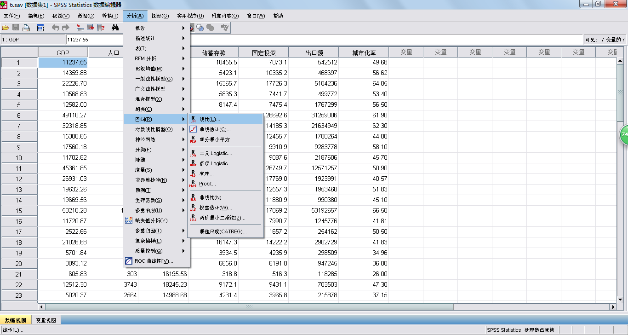The height and width of the screenshot is (335, 628).
Task: Click the curve icon beside 曲线估计(C)
Action: (x=193, y=129)
